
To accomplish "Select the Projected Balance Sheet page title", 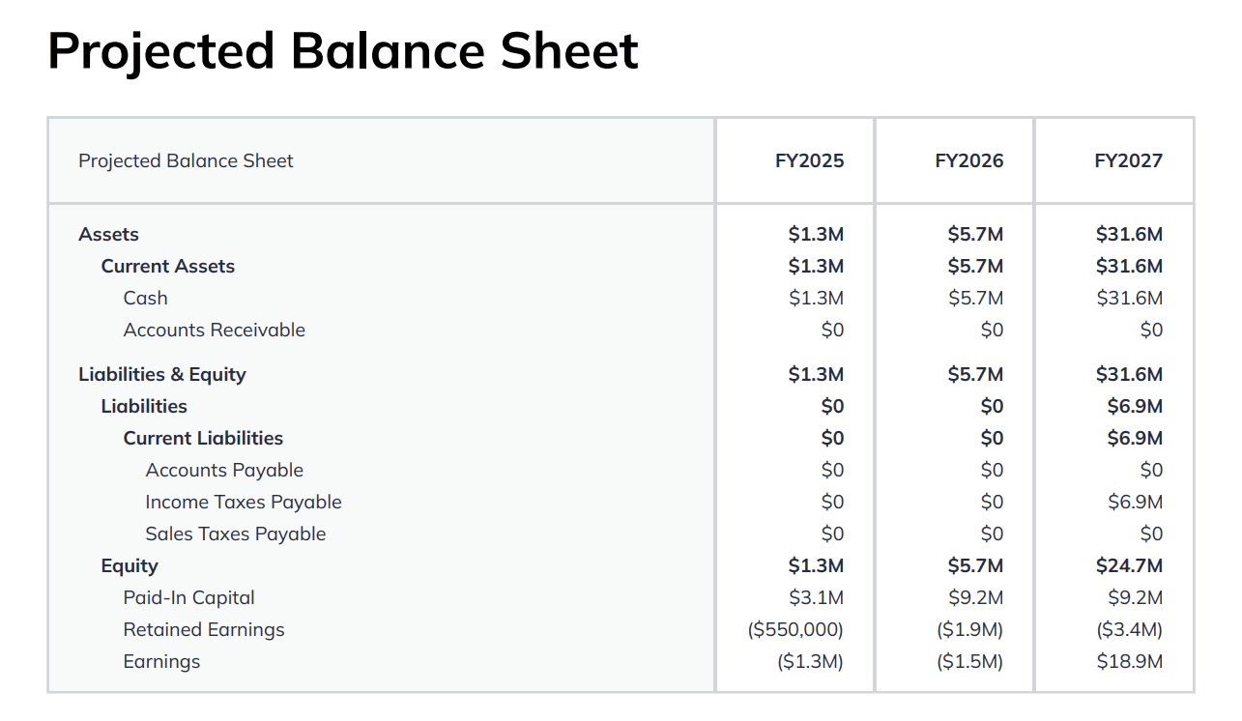I will click(x=343, y=51).
